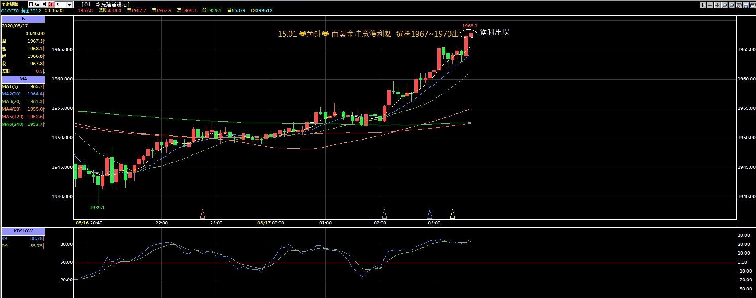The height and width of the screenshot is (298, 756).
Task: Click the O1GCZ0 symbol code
Action: point(10,10)
